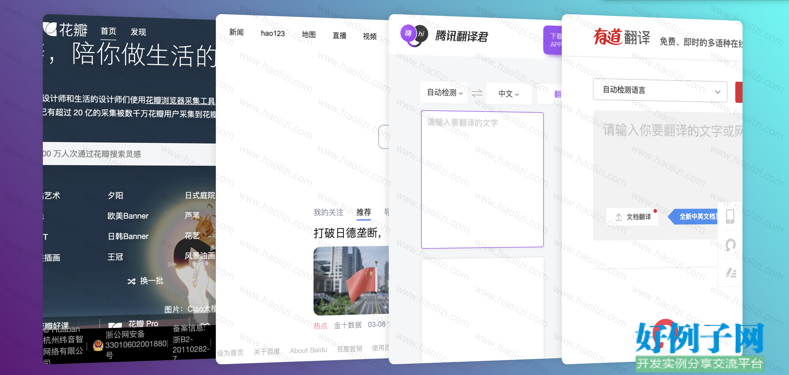789x375 pixels.
Task: Select Huaban tag 日式庭院
Action: pos(200,195)
